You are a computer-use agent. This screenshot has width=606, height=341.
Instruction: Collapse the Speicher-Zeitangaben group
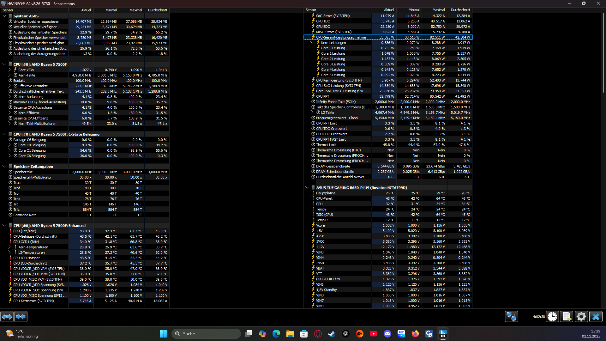4,166
